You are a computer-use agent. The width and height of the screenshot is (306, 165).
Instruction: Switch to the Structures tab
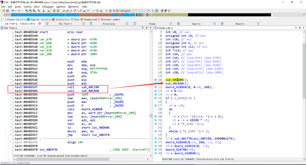(109, 24)
